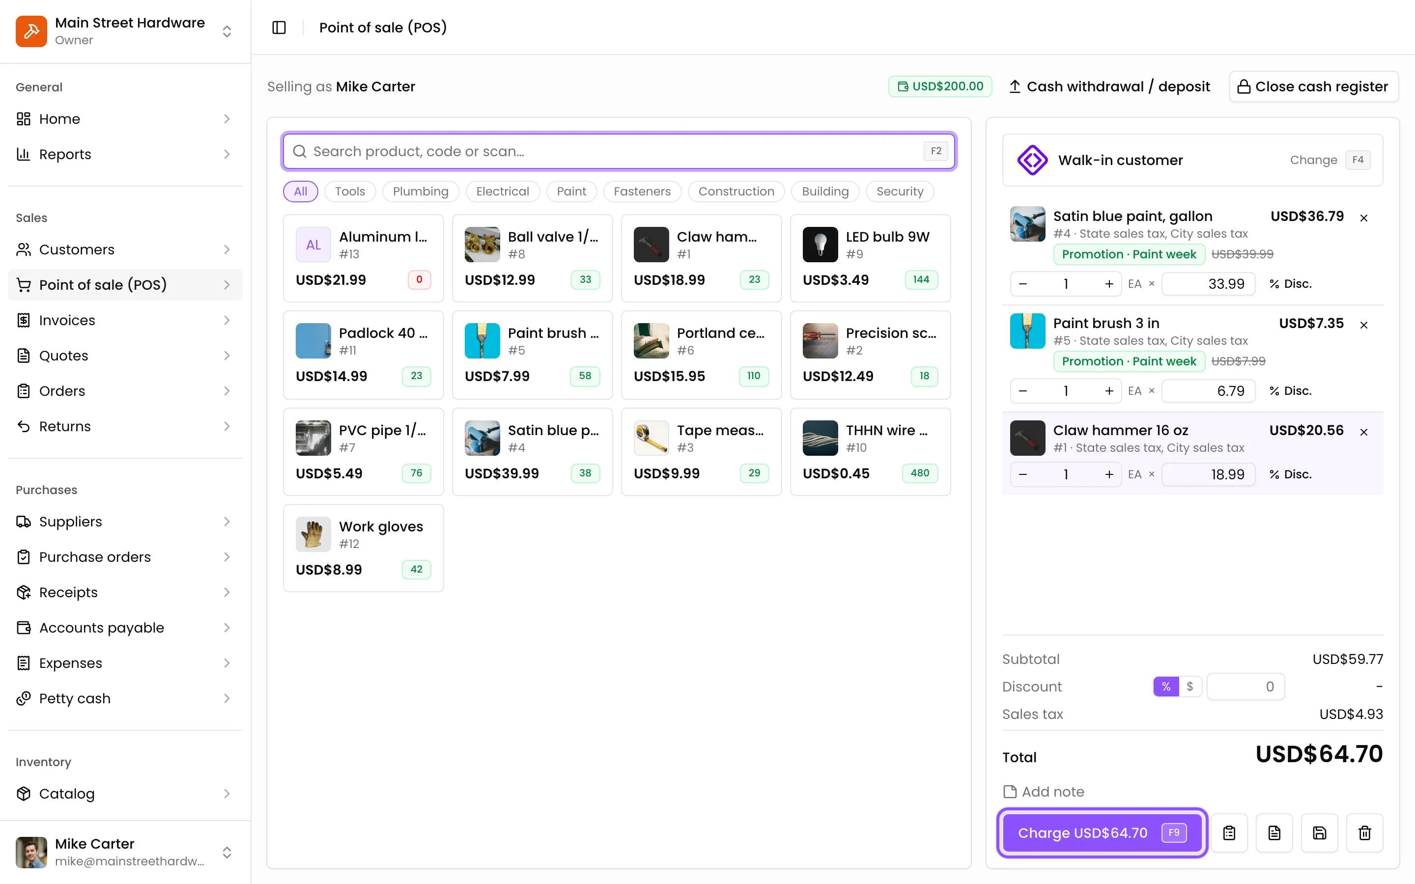Image resolution: width=1415 pixels, height=884 pixels.
Task: Add Work gloves product to cart
Action: [x=363, y=548]
